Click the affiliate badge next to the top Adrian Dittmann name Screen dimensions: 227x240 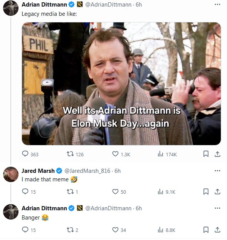(x=80, y=5)
